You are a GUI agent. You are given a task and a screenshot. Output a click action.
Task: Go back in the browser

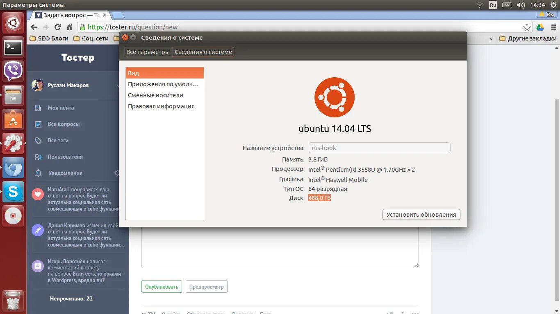point(34,27)
